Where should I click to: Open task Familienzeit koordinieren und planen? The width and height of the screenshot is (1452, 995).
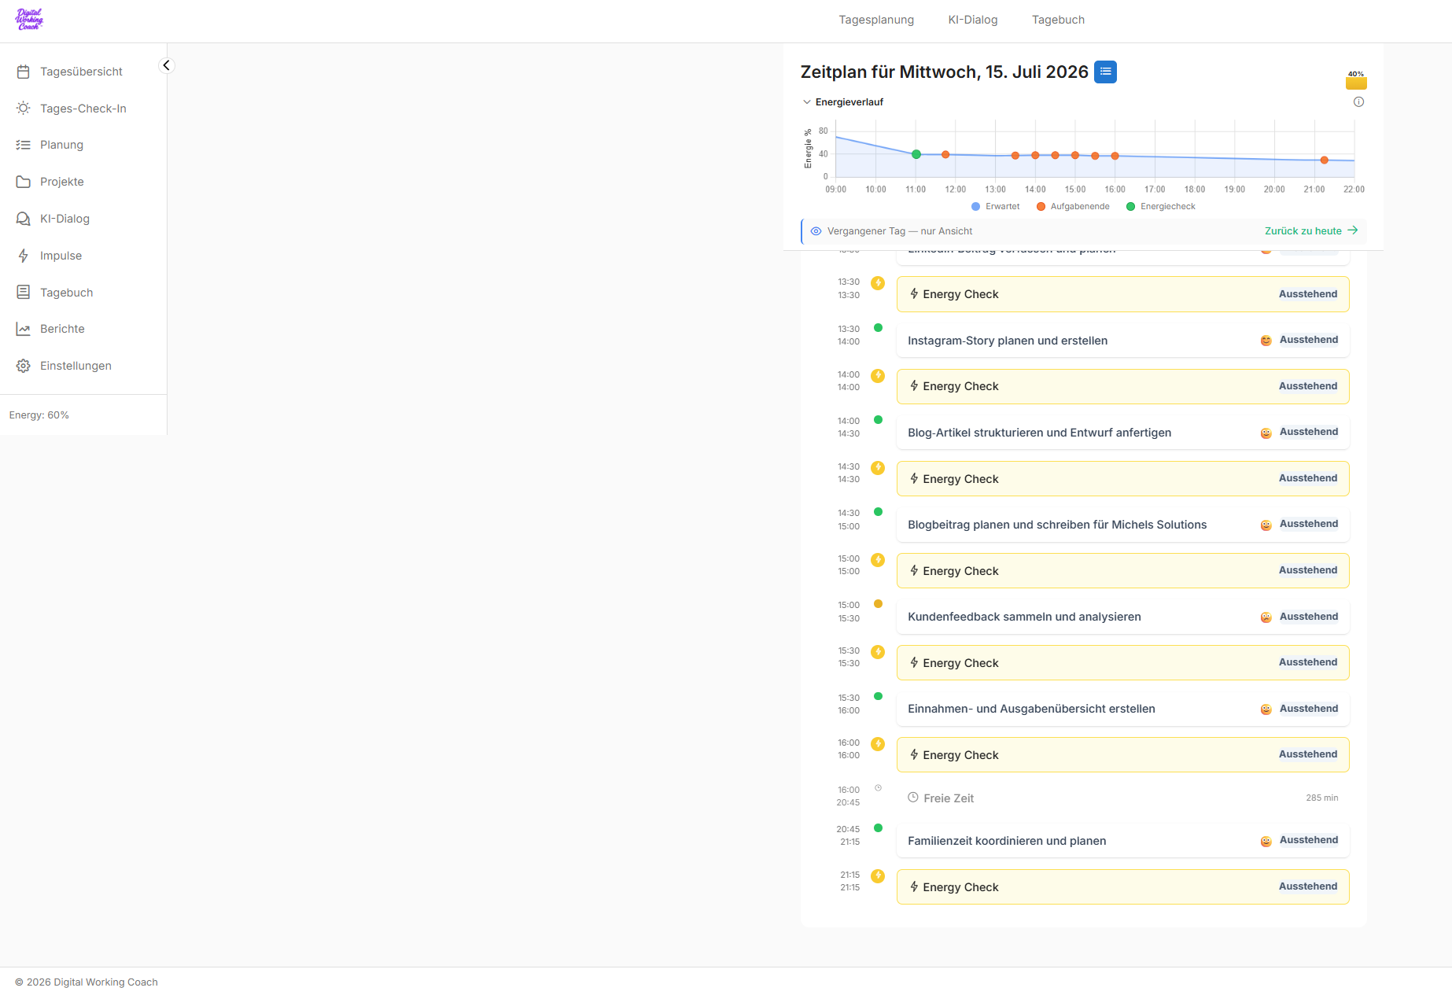[1122, 841]
